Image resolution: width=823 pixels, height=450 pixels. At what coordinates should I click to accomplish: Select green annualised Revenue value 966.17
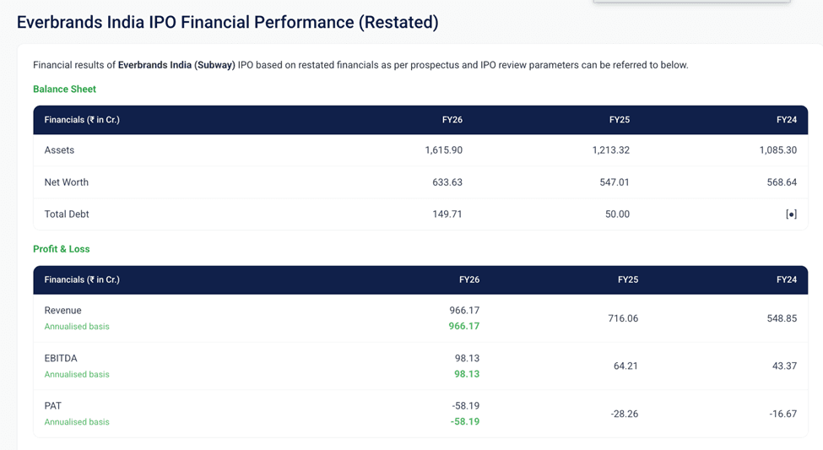click(464, 326)
